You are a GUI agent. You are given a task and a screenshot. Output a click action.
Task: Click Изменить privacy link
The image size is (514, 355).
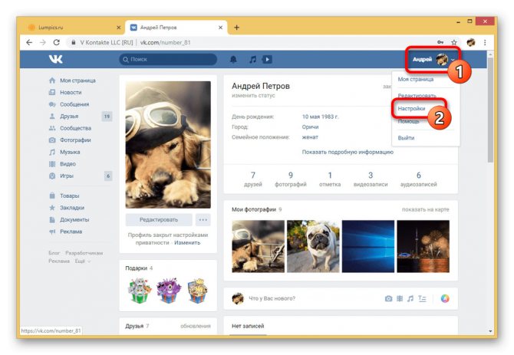[187, 242]
